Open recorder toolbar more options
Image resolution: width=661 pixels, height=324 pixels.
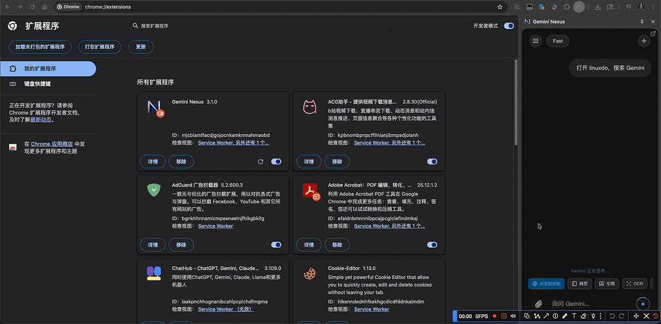[601, 316]
